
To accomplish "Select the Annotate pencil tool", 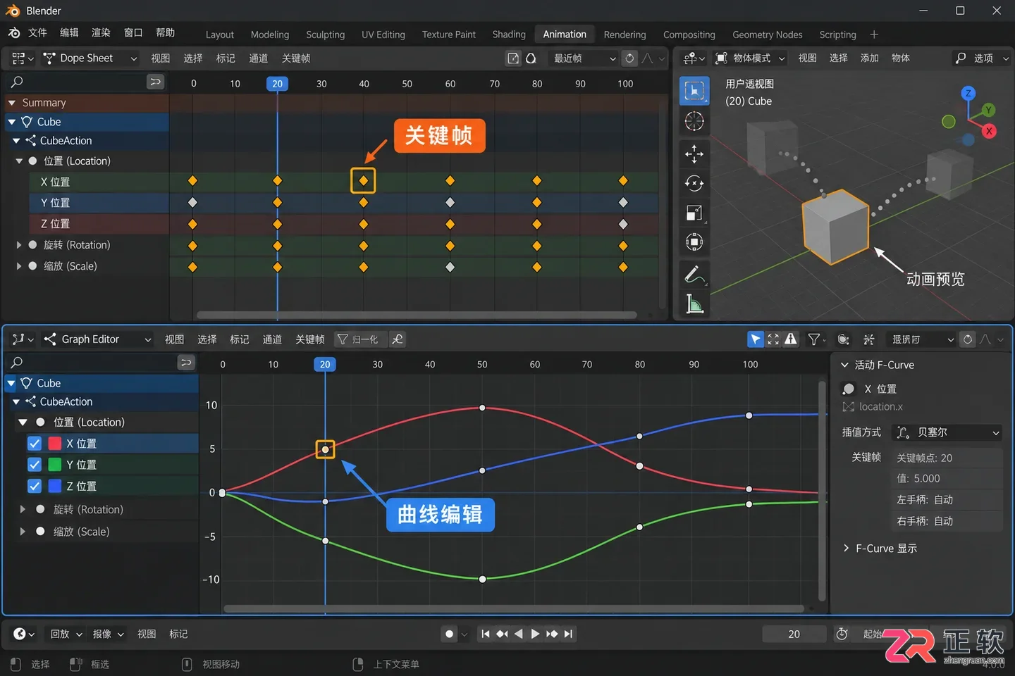I will point(694,274).
